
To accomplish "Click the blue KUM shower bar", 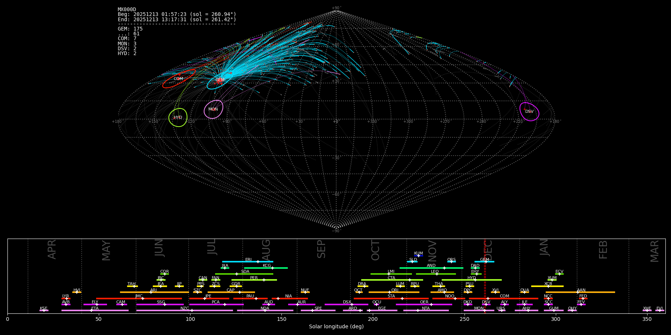I will tap(419, 256).
